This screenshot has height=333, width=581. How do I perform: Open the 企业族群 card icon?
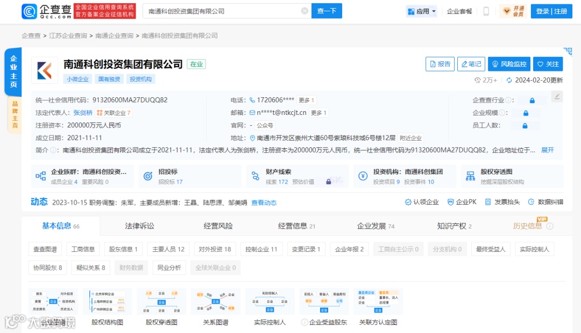click(x=41, y=176)
